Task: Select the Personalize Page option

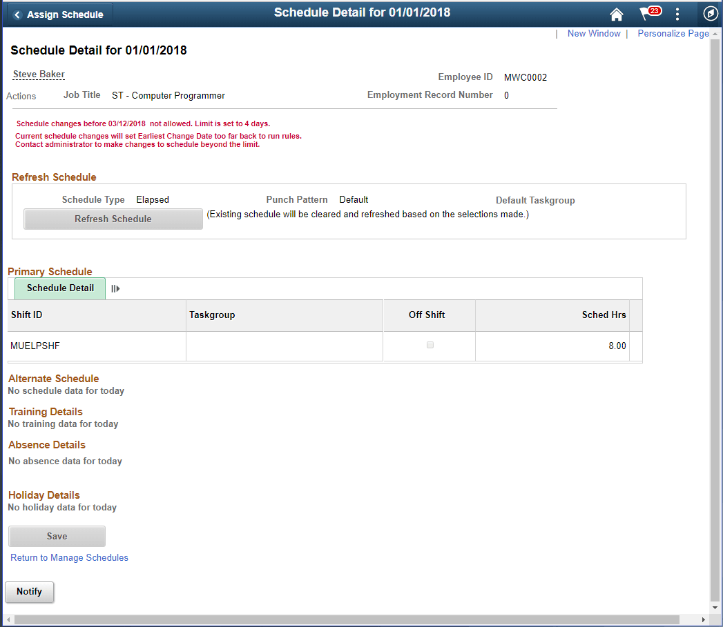Action: click(x=673, y=33)
